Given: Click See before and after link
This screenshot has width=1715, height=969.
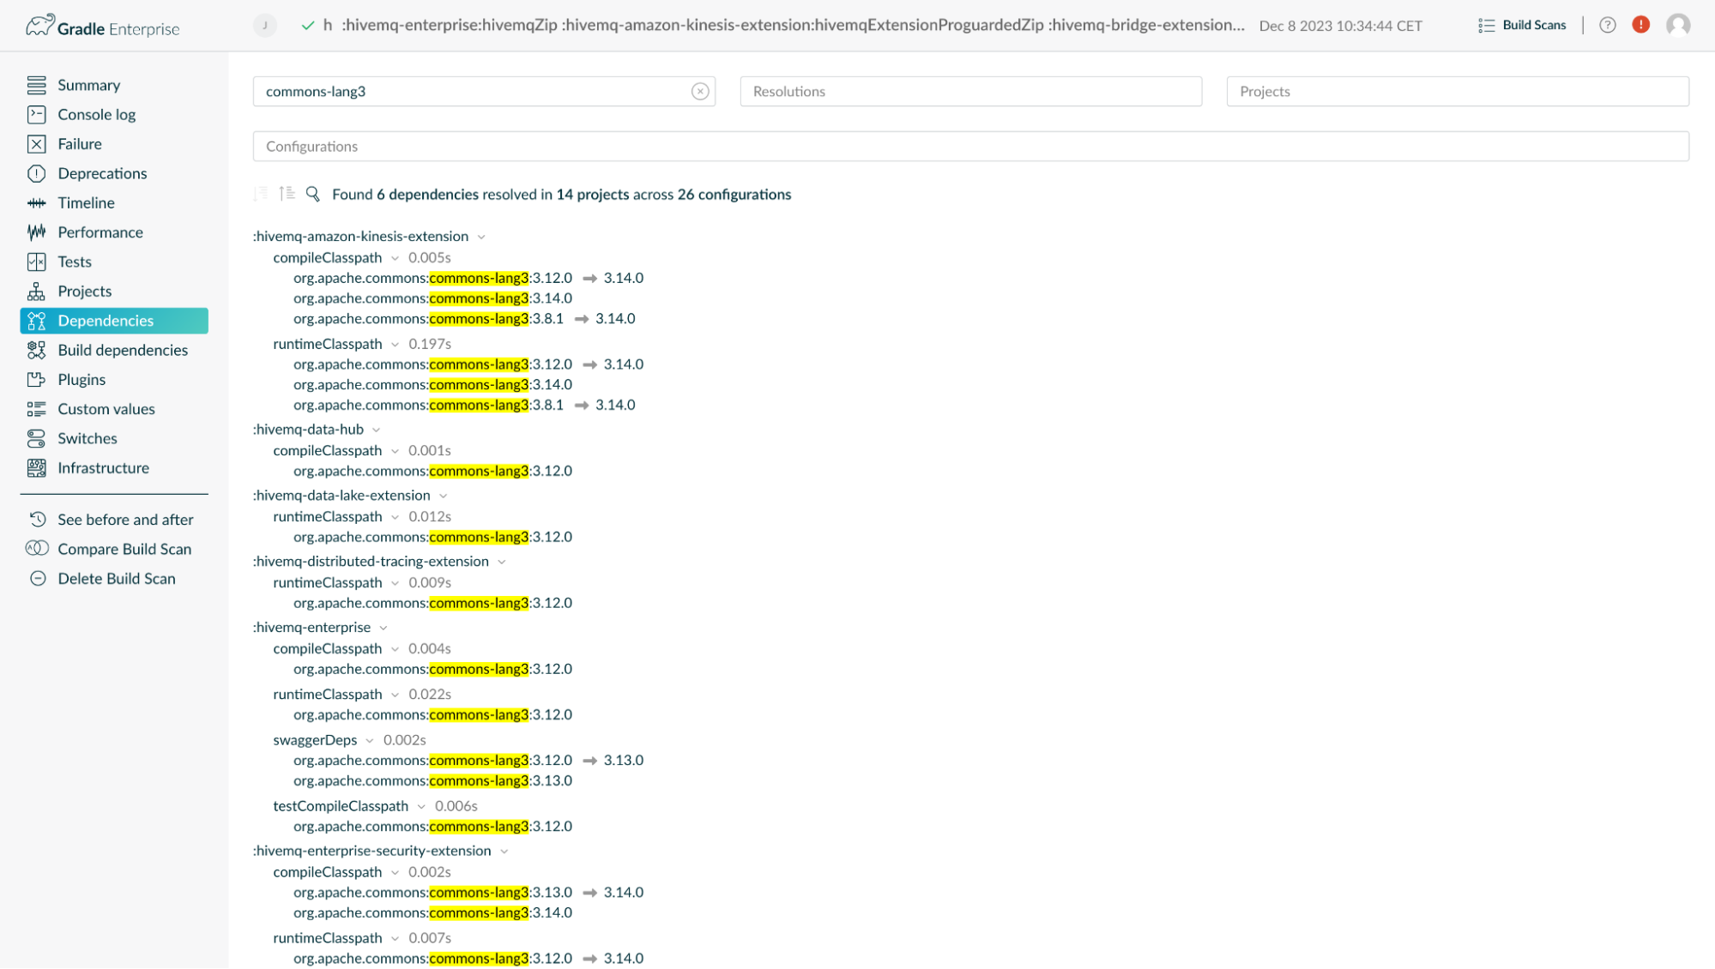Looking at the screenshot, I should coord(125,520).
